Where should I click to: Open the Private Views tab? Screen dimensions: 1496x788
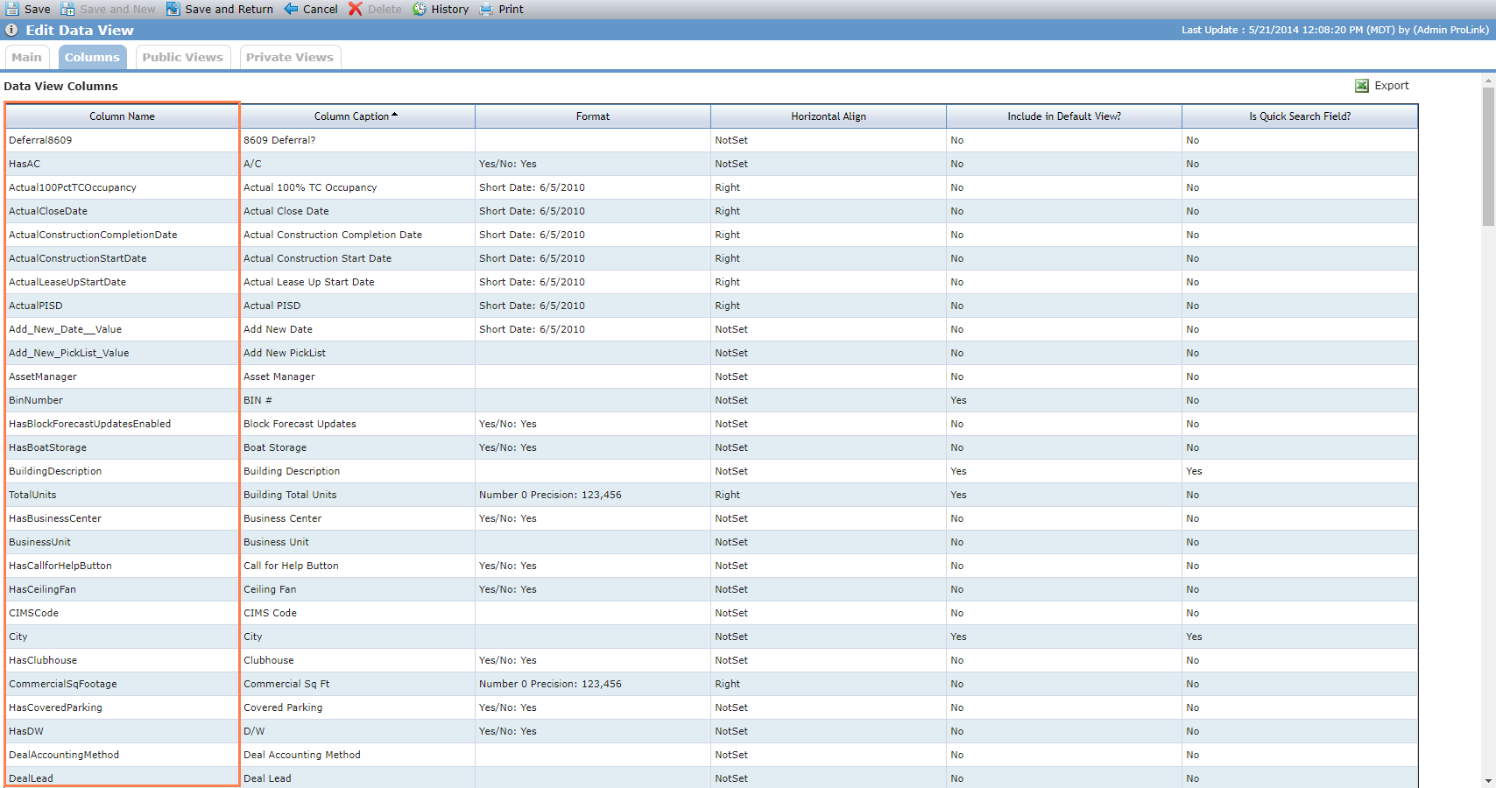[x=290, y=57]
